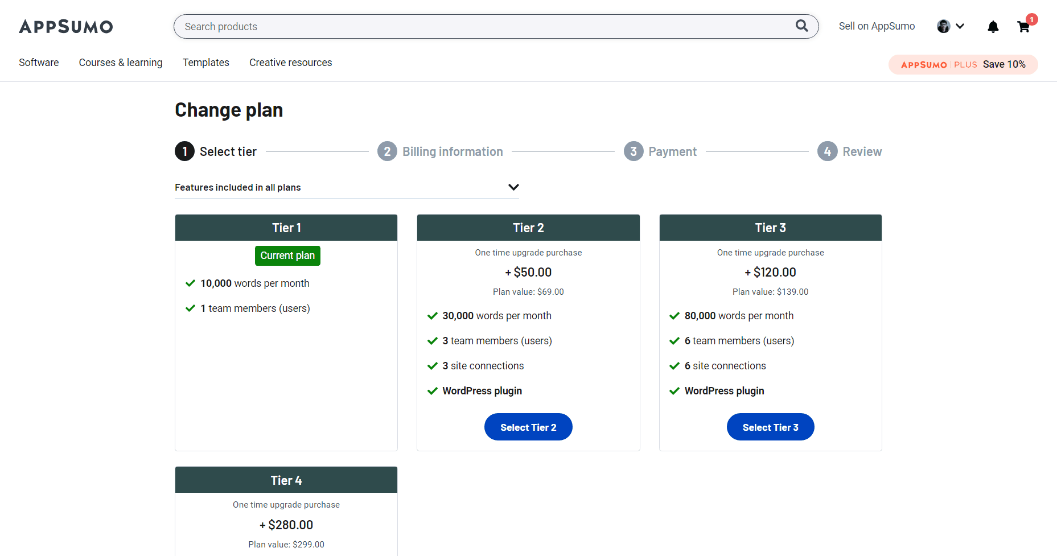1057x556 pixels.
Task: Open the shopping cart
Action: pyautogui.click(x=1023, y=27)
